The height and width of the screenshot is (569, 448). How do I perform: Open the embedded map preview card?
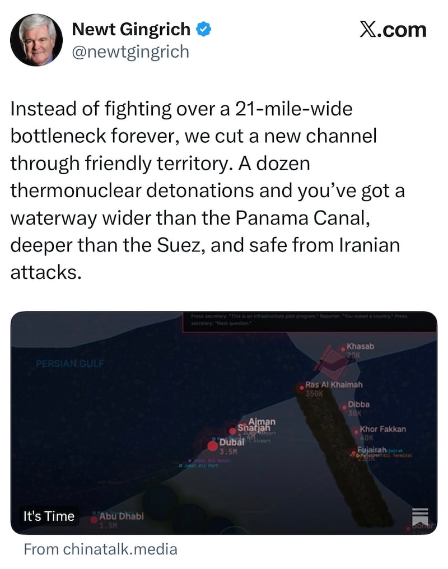point(224,423)
